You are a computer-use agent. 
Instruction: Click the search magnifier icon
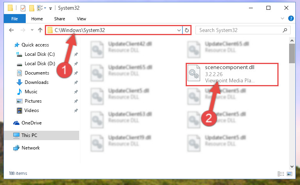[285, 30]
